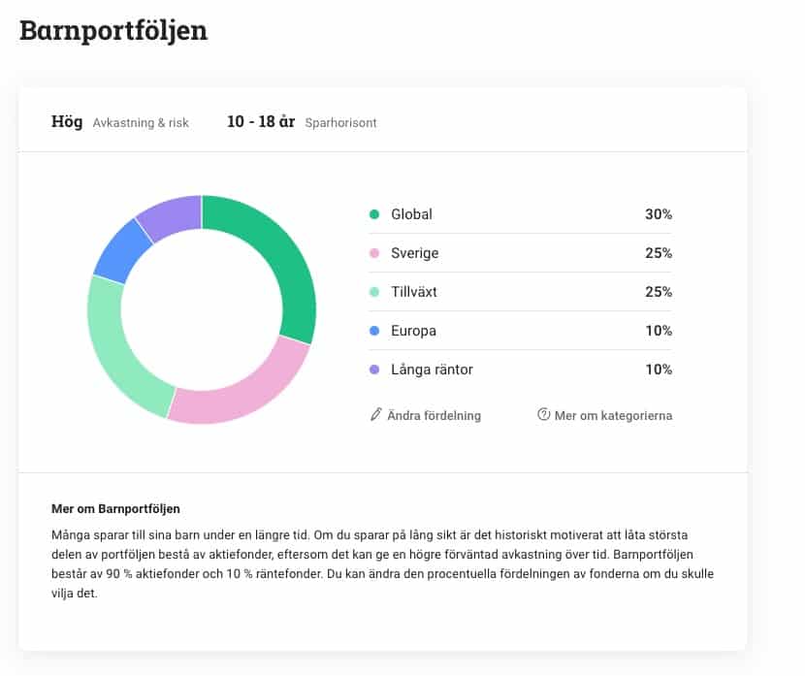Viewport: 805px width, 676px height.
Task: Click the purple Långa räntor legend dot
Action: [x=374, y=370]
